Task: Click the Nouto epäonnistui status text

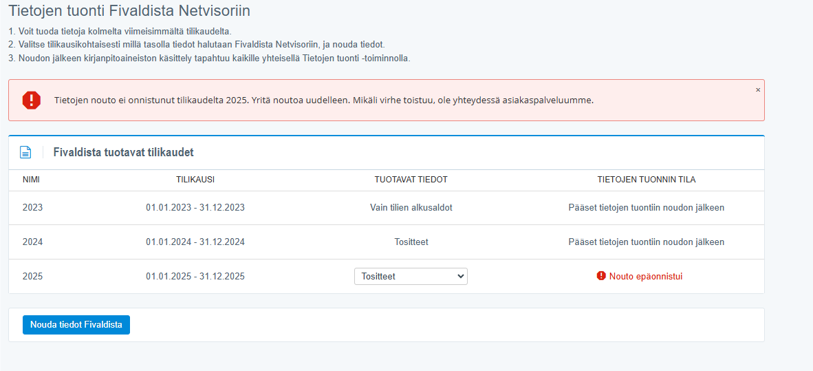Action: (646, 277)
